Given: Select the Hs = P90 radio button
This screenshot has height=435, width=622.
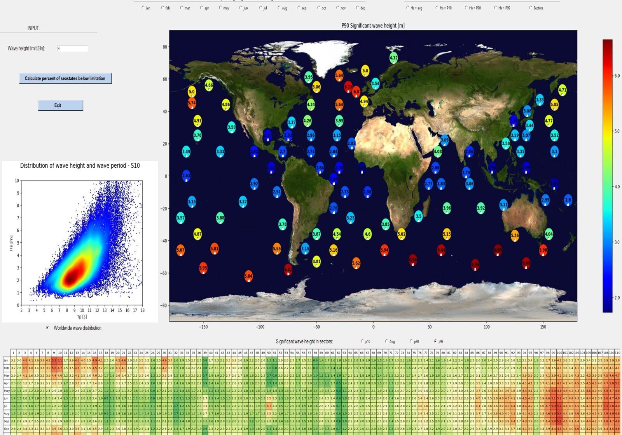Looking at the screenshot, I should 466,8.
